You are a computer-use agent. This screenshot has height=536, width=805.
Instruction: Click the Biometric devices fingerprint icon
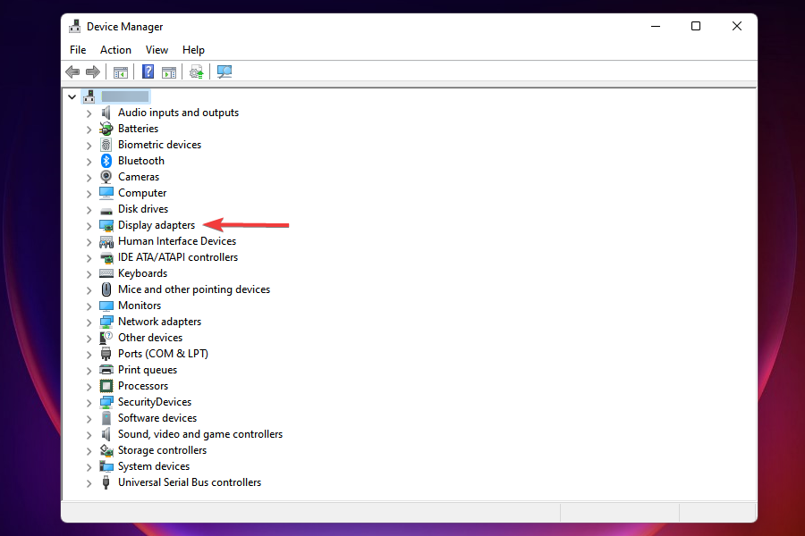106,145
